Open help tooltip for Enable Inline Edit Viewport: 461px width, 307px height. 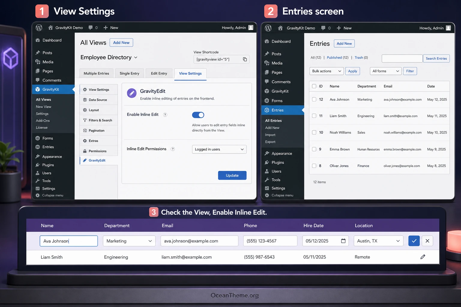click(x=165, y=115)
